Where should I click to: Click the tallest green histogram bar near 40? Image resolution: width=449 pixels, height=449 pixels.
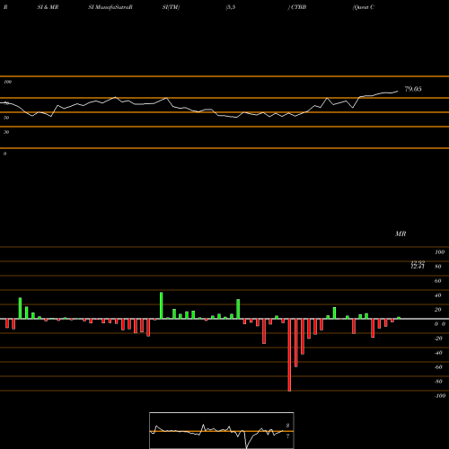pyautogui.click(x=162, y=305)
